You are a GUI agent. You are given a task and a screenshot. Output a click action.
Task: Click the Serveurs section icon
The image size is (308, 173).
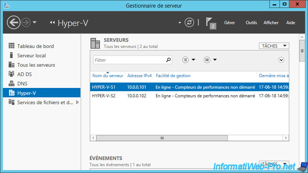coord(95,43)
